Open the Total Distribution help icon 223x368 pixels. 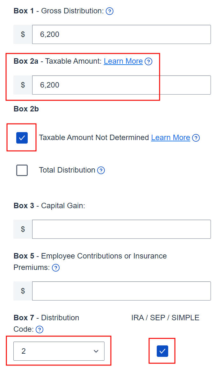[x=101, y=170]
